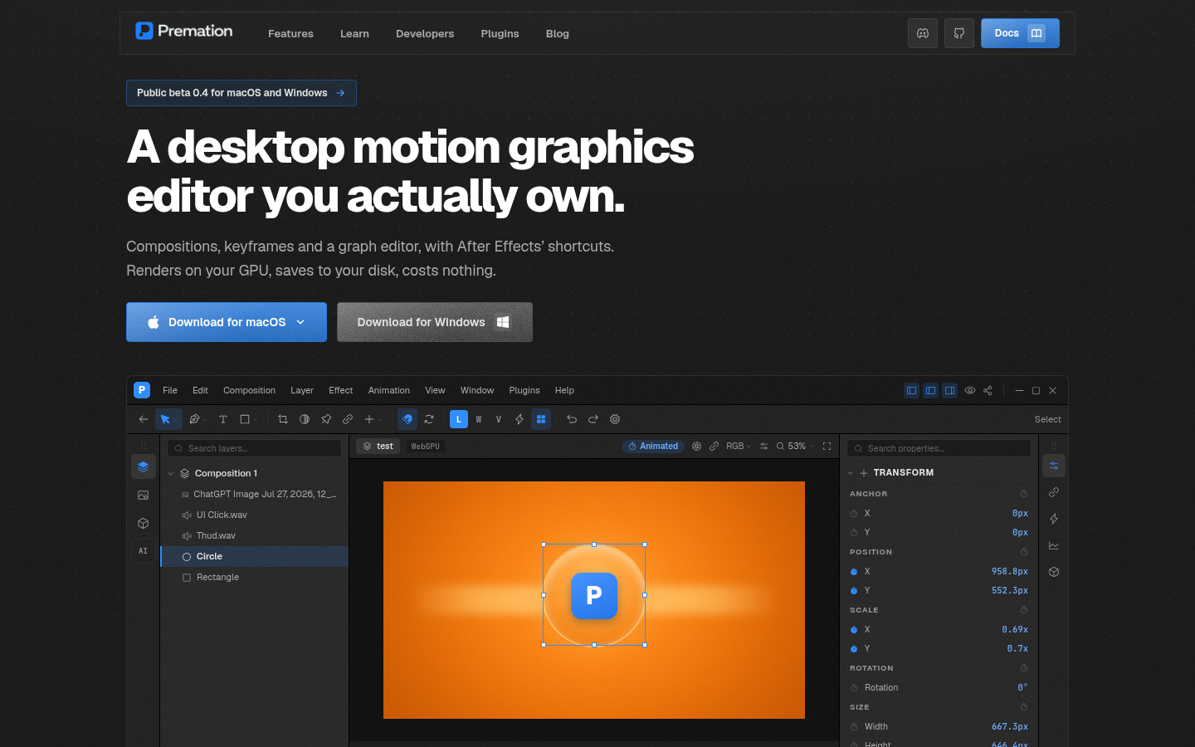
Task: Toggle the Animated pill in the viewport bar
Action: coord(653,446)
